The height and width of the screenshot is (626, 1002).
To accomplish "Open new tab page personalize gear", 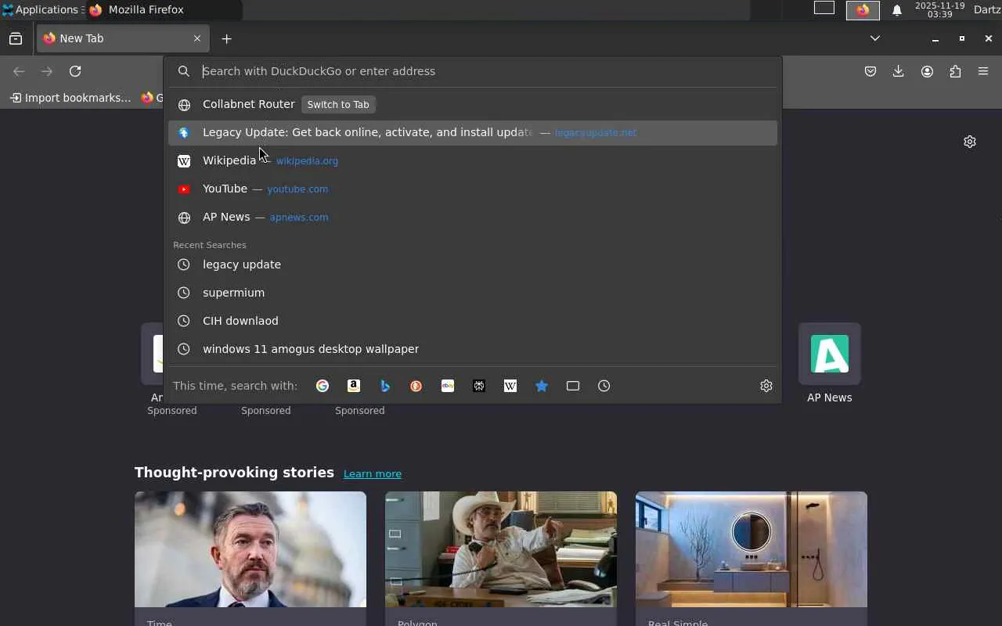I will [x=970, y=142].
